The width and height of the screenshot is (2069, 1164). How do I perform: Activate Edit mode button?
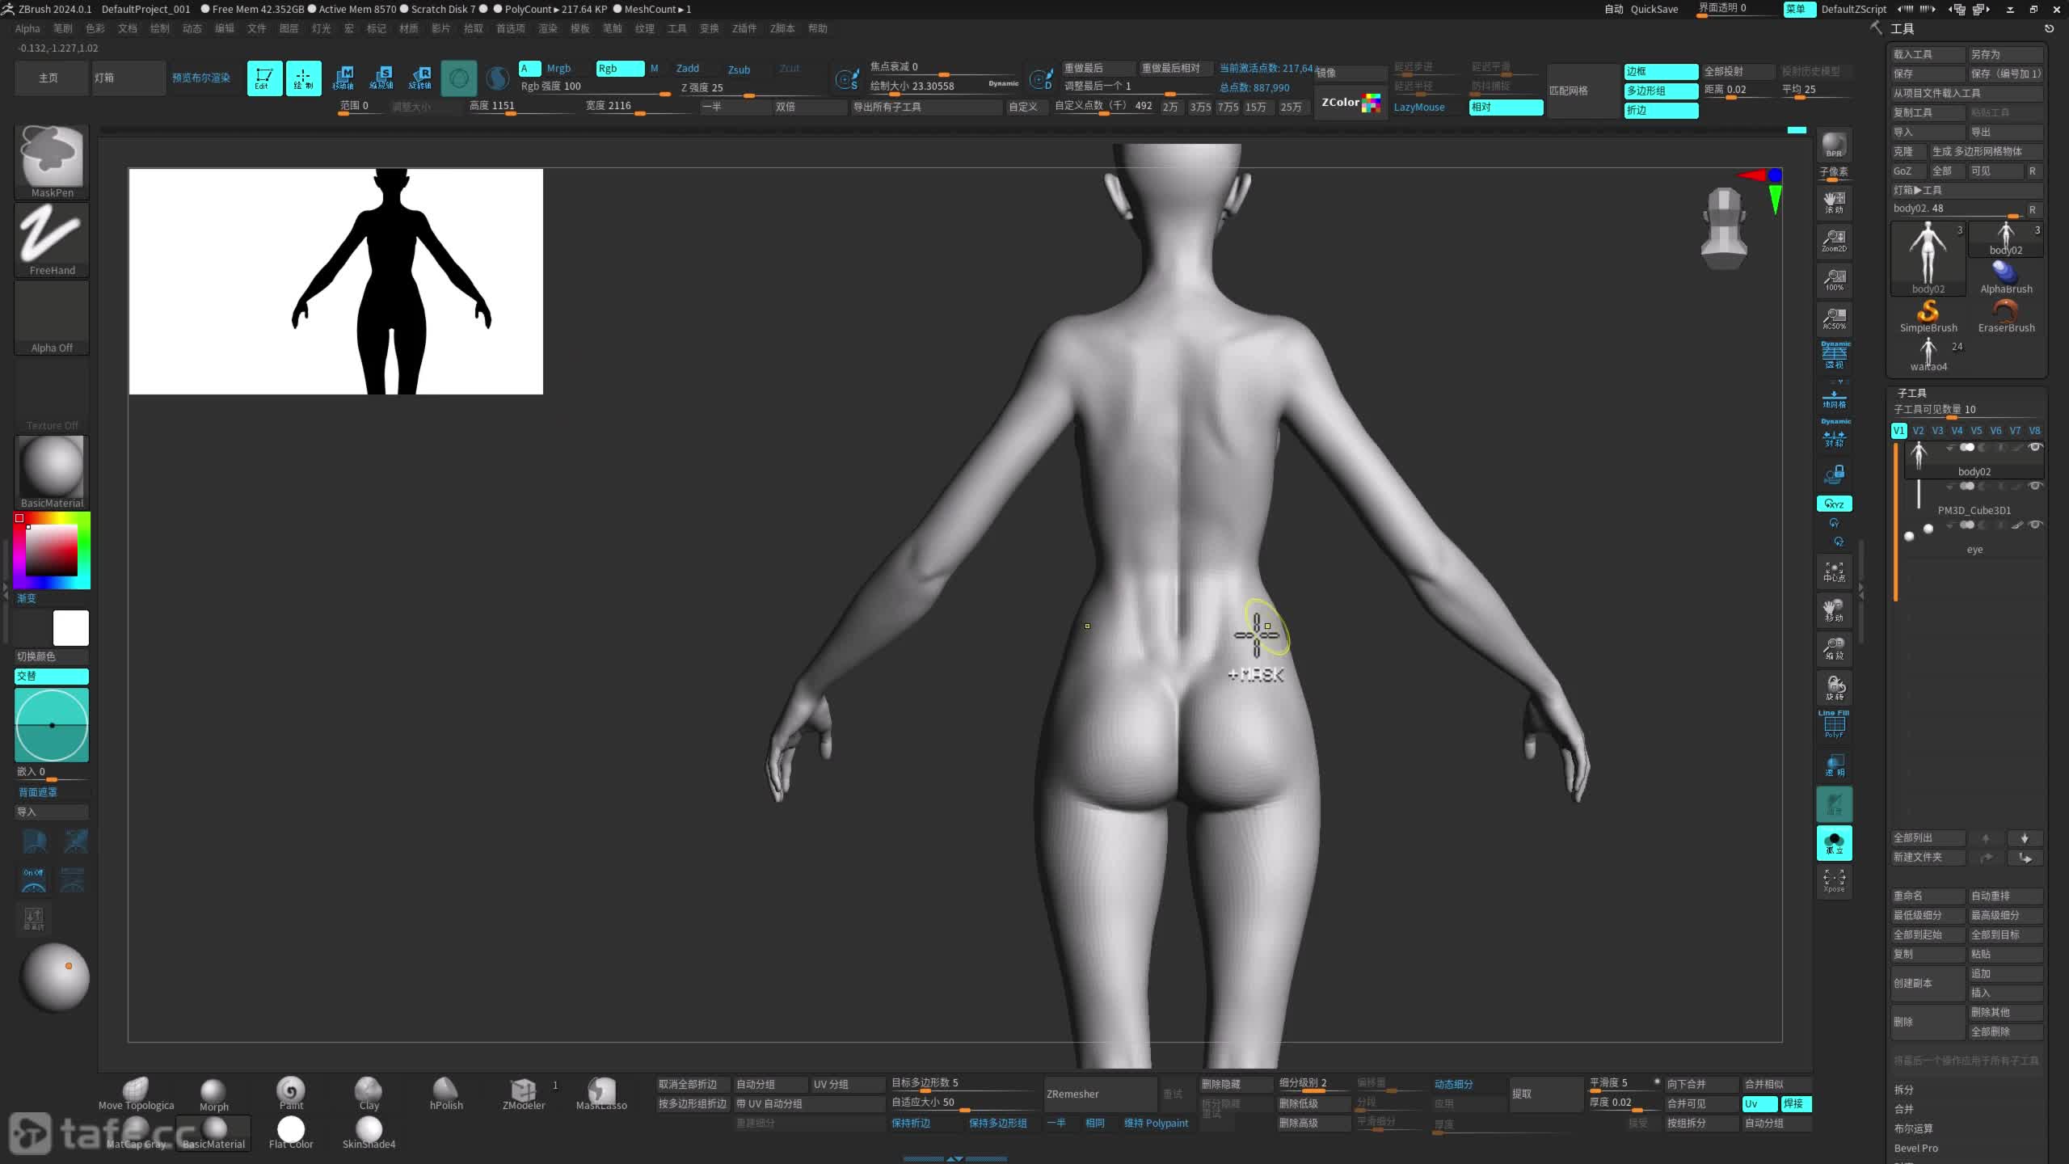264,78
